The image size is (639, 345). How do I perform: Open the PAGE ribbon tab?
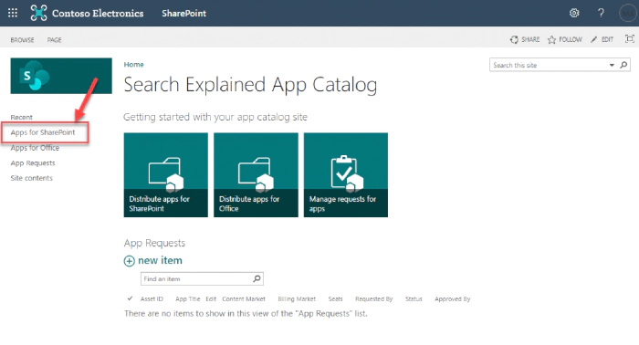(54, 40)
